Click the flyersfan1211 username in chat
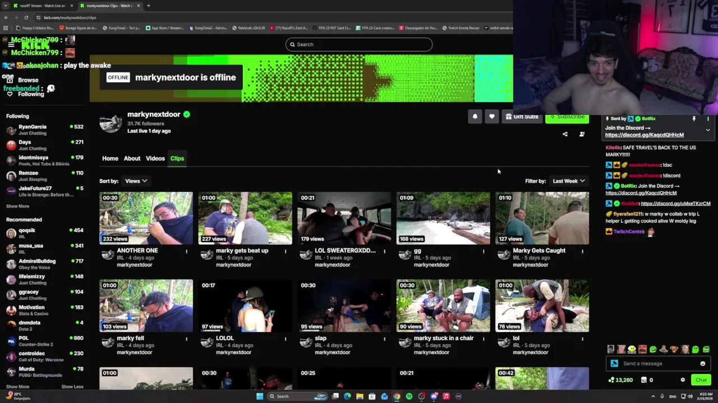The width and height of the screenshot is (718, 403). coord(628,214)
